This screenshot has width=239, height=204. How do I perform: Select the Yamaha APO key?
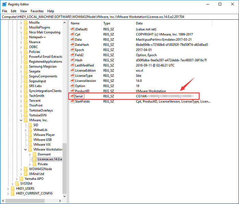pyautogui.click(x=34, y=179)
